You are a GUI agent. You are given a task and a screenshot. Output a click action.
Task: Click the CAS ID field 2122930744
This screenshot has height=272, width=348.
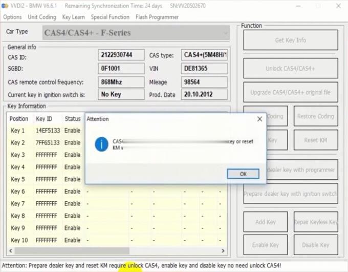[x=121, y=55]
